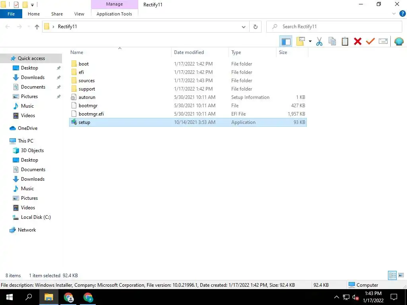Click the Properties icon in title bar
407x305 pixels.
coord(16,5)
